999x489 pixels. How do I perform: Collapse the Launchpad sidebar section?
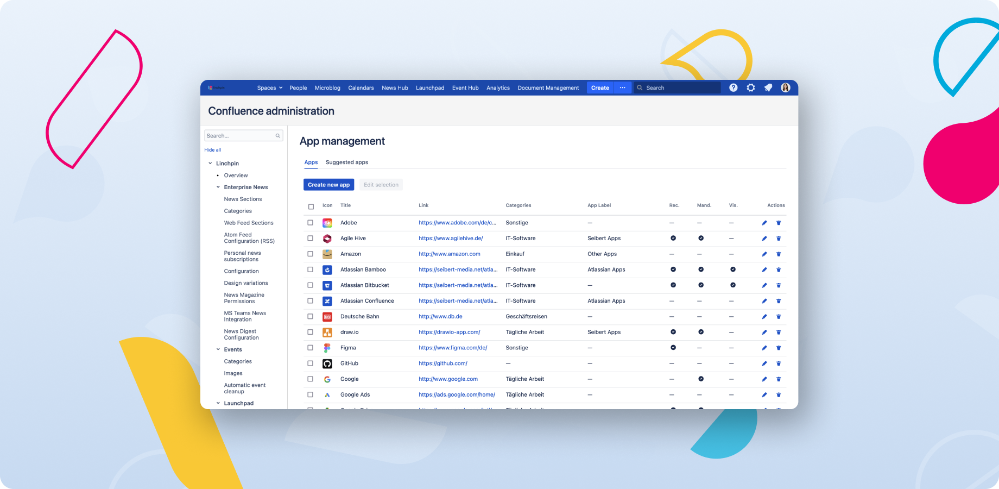pos(218,403)
